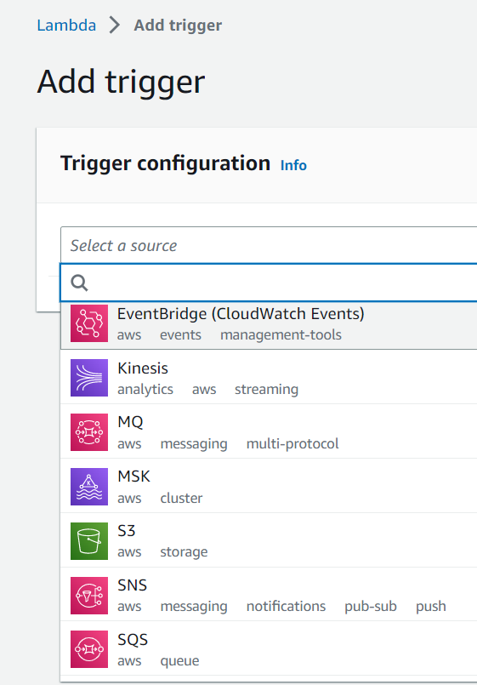Screen dimensions: 477x685
Task: Click the push tag under SNS
Action: coord(431,607)
